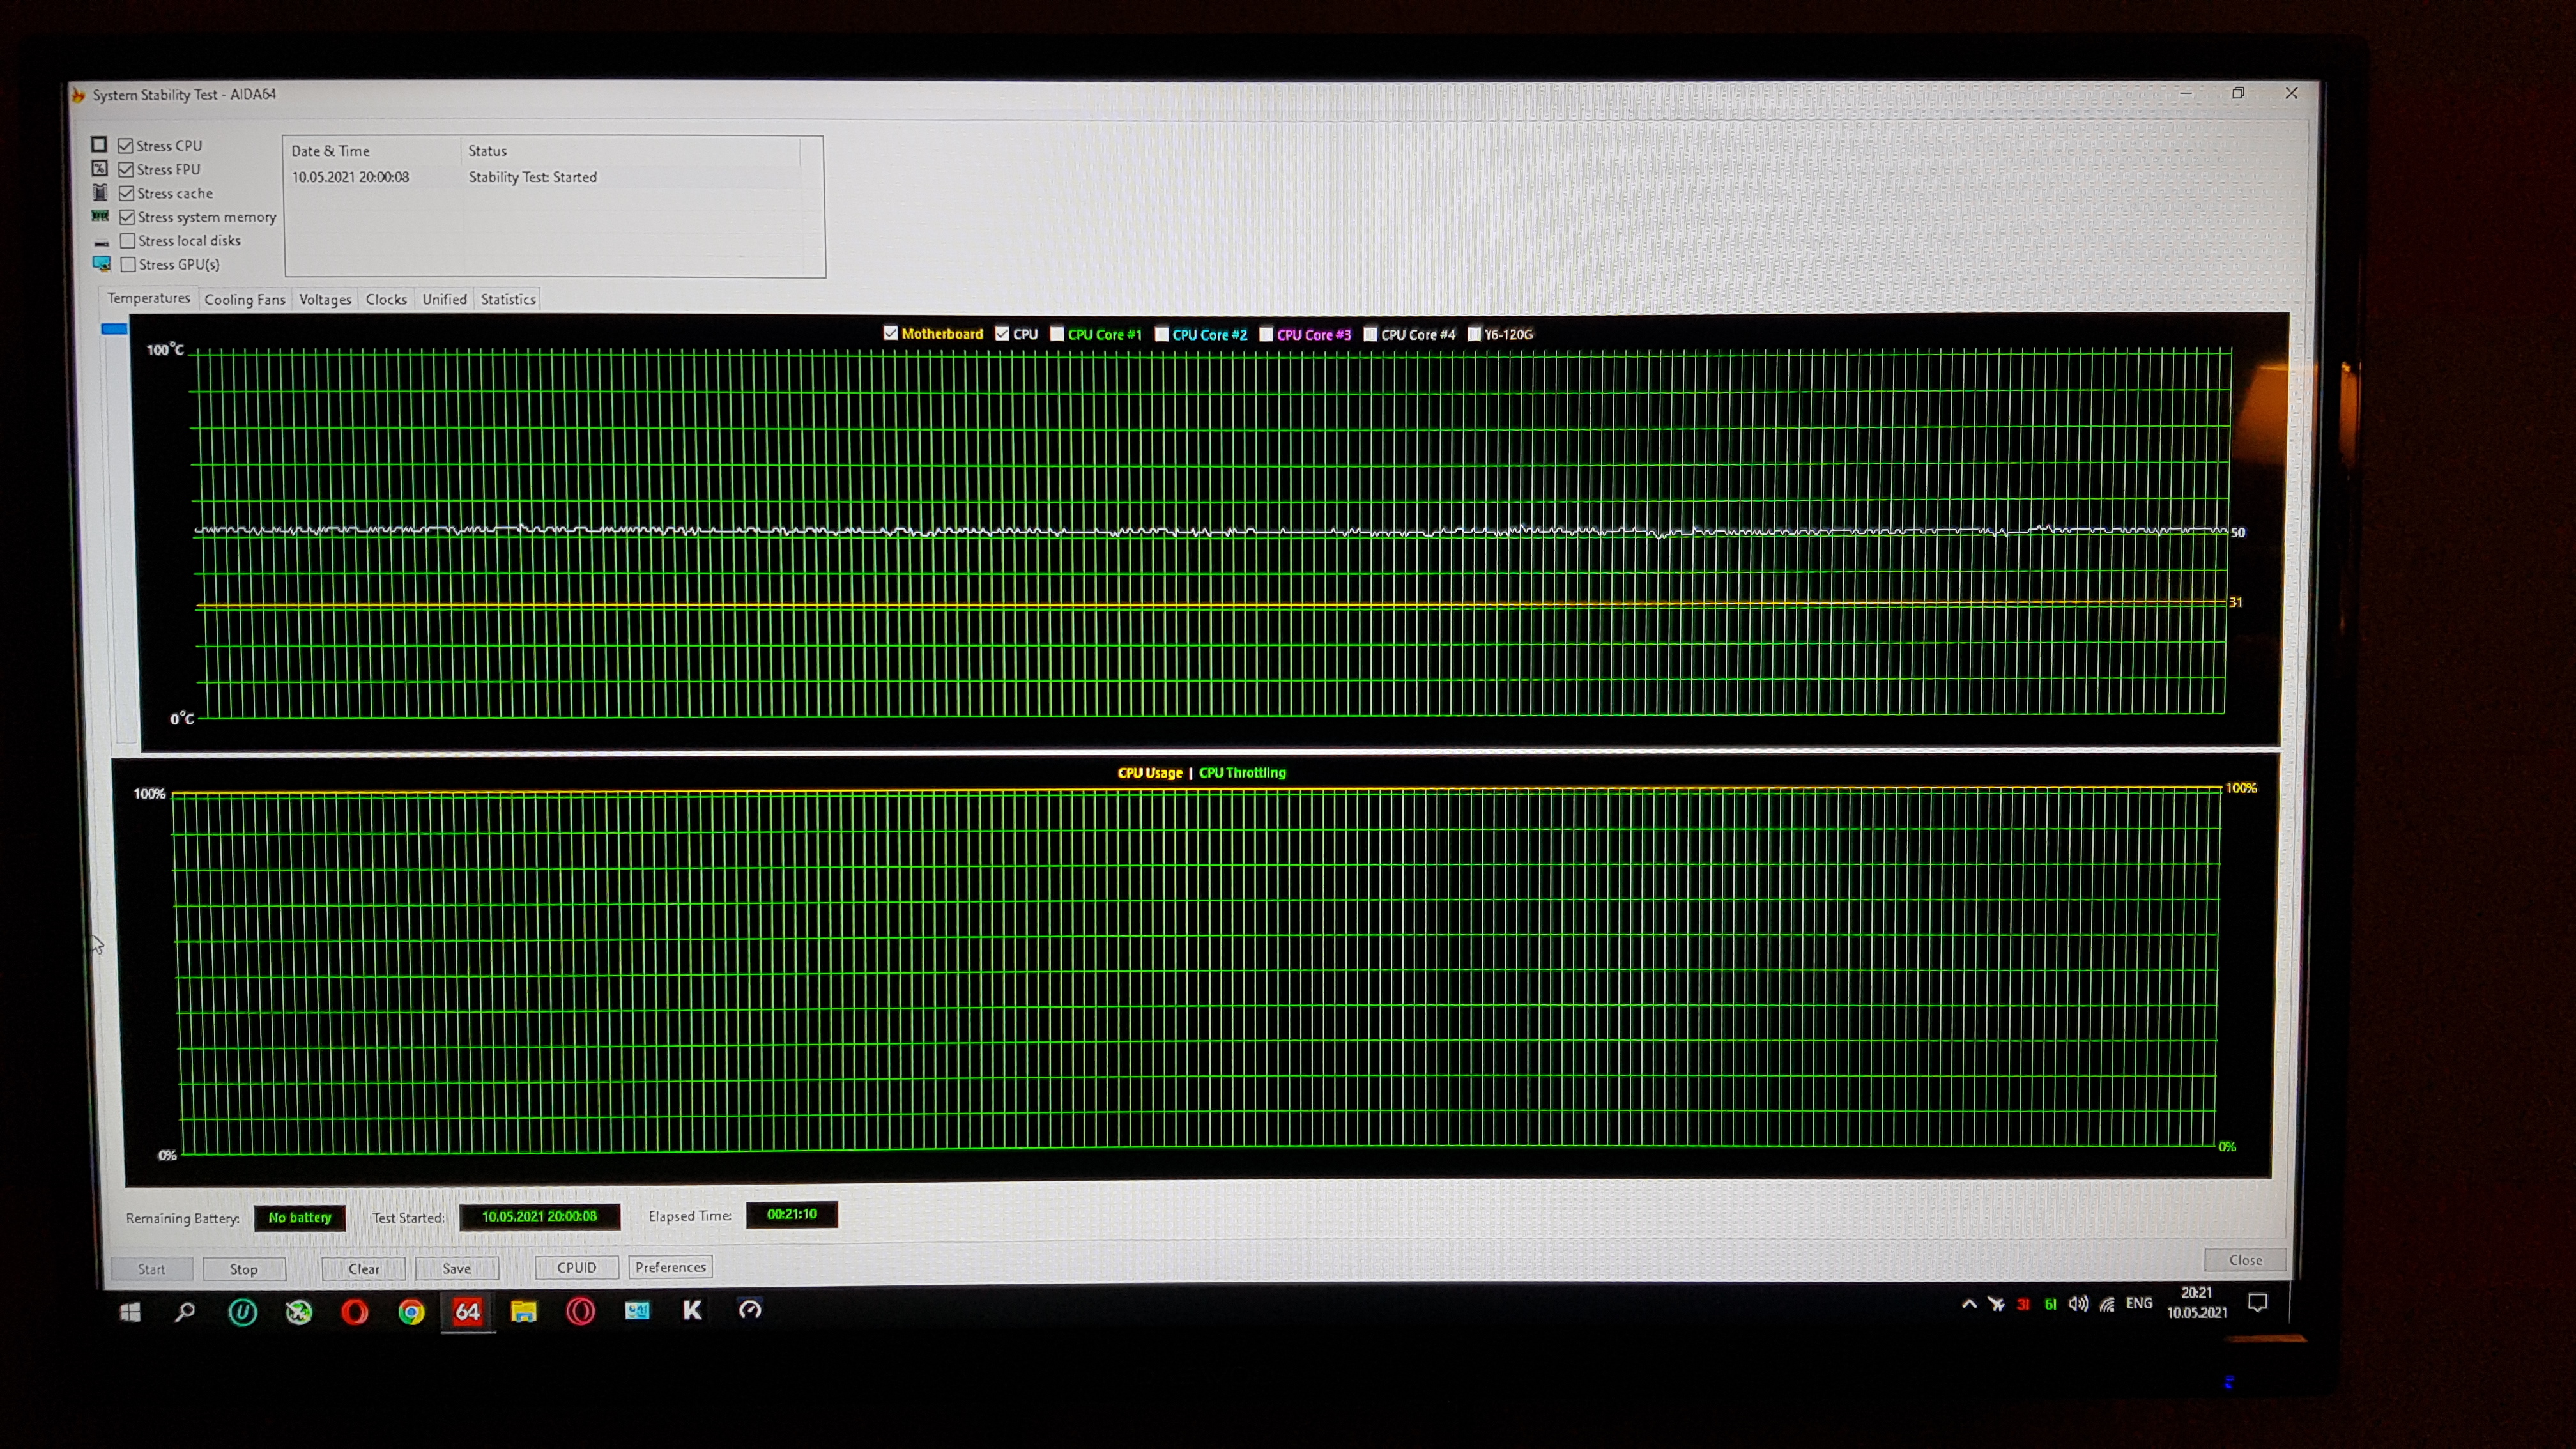Screen dimensions: 2576x1449
Task: Click the AIDA64 taskbar icon
Action: point(468,1311)
